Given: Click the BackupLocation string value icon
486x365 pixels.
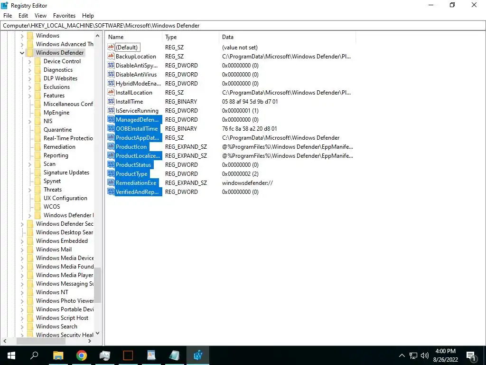Looking at the screenshot, I should pyautogui.click(x=111, y=56).
